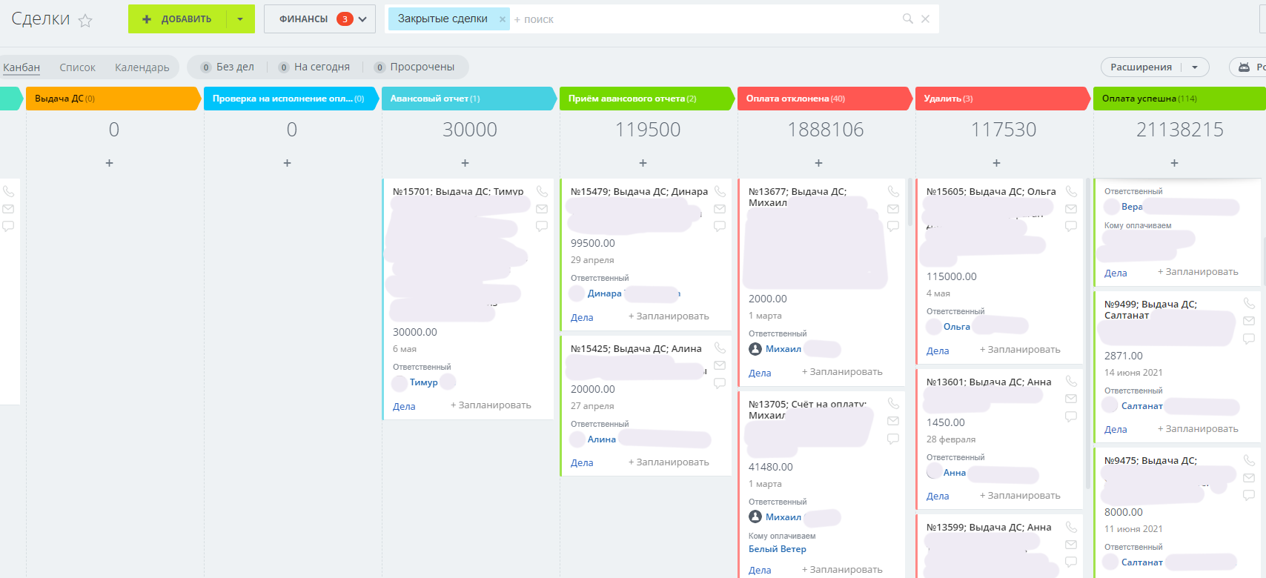Select the Проверка на исполнение stage header

point(291,99)
